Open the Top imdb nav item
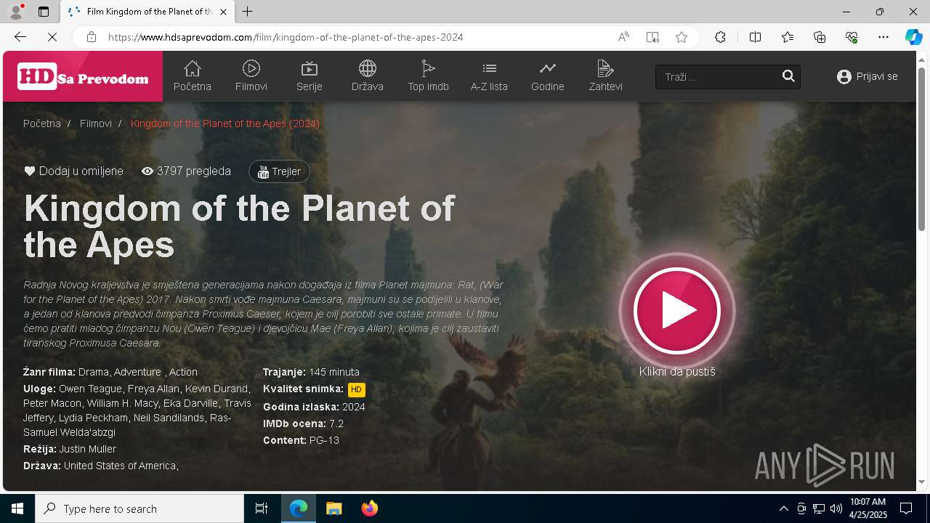 click(x=428, y=76)
